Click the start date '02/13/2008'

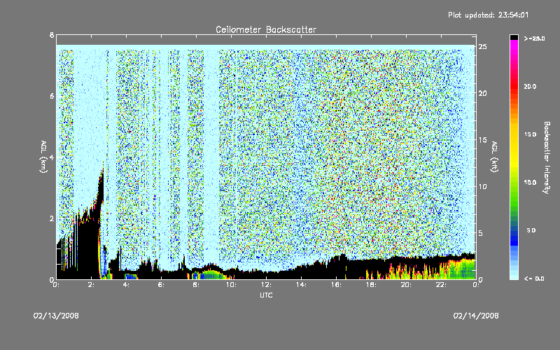[x=56, y=316]
